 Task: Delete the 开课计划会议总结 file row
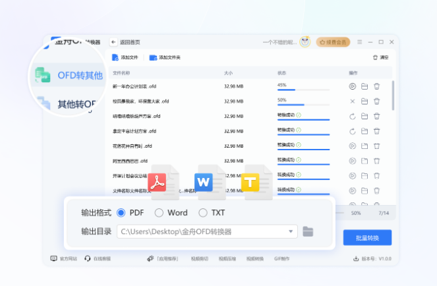377,176
